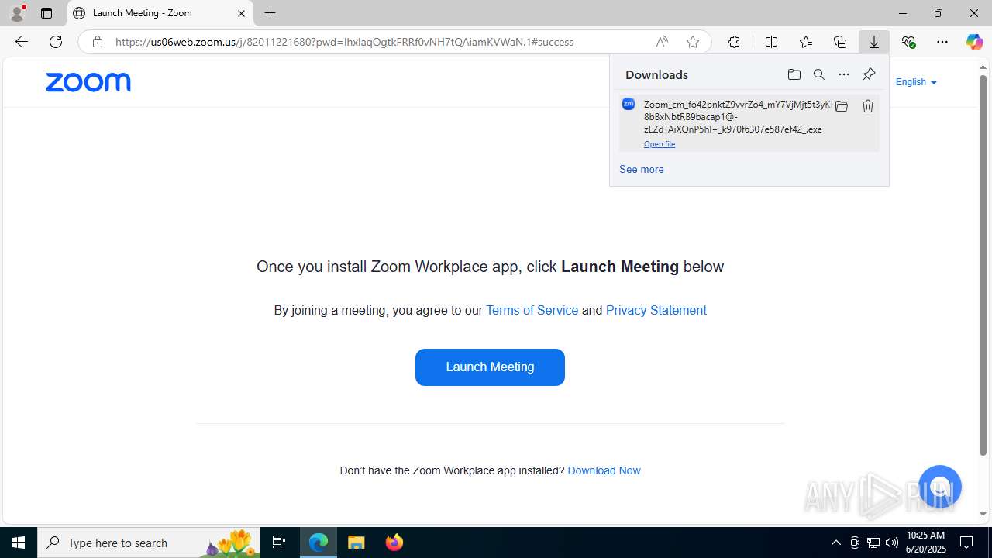Open File Explorer from taskbar
992x558 pixels.
pos(356,542)
